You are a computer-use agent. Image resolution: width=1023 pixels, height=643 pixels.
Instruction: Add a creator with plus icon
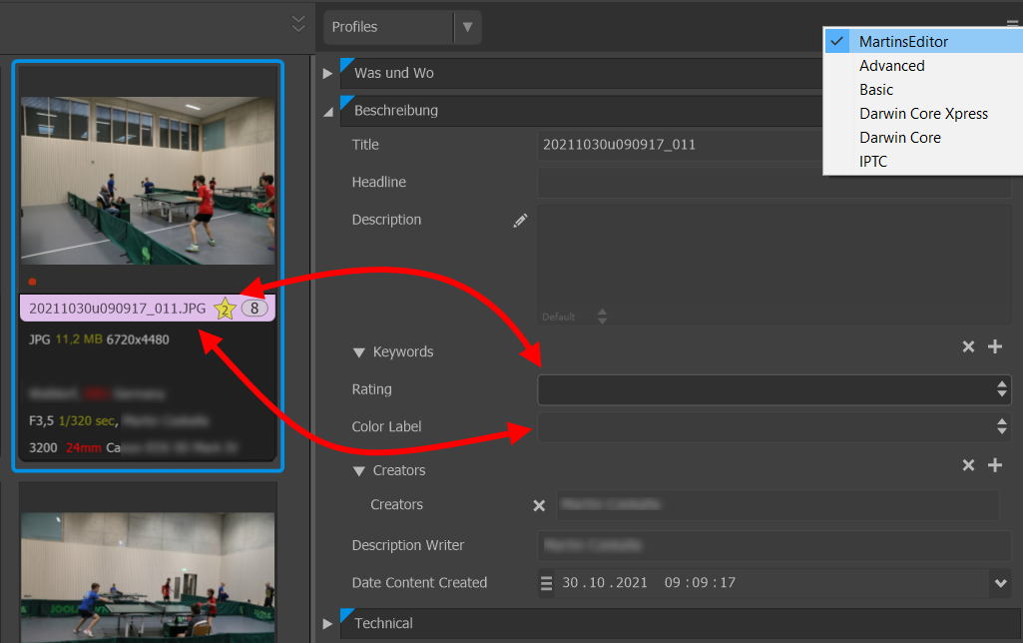[995, 465]
